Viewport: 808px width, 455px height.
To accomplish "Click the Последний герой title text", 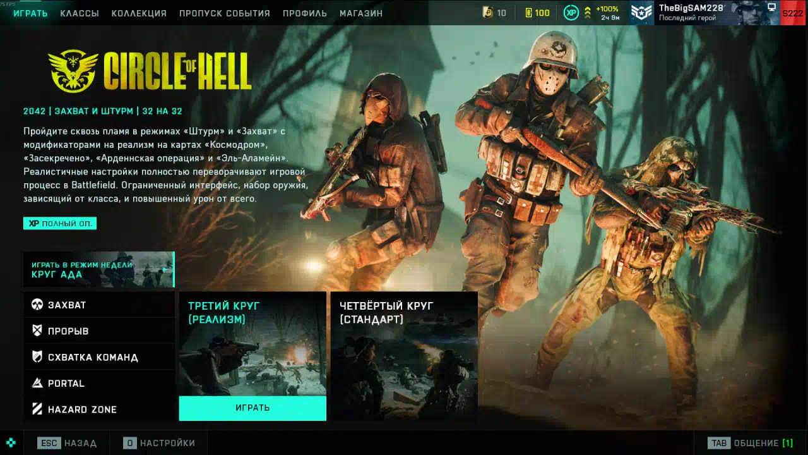I will [x=687, y=18].
